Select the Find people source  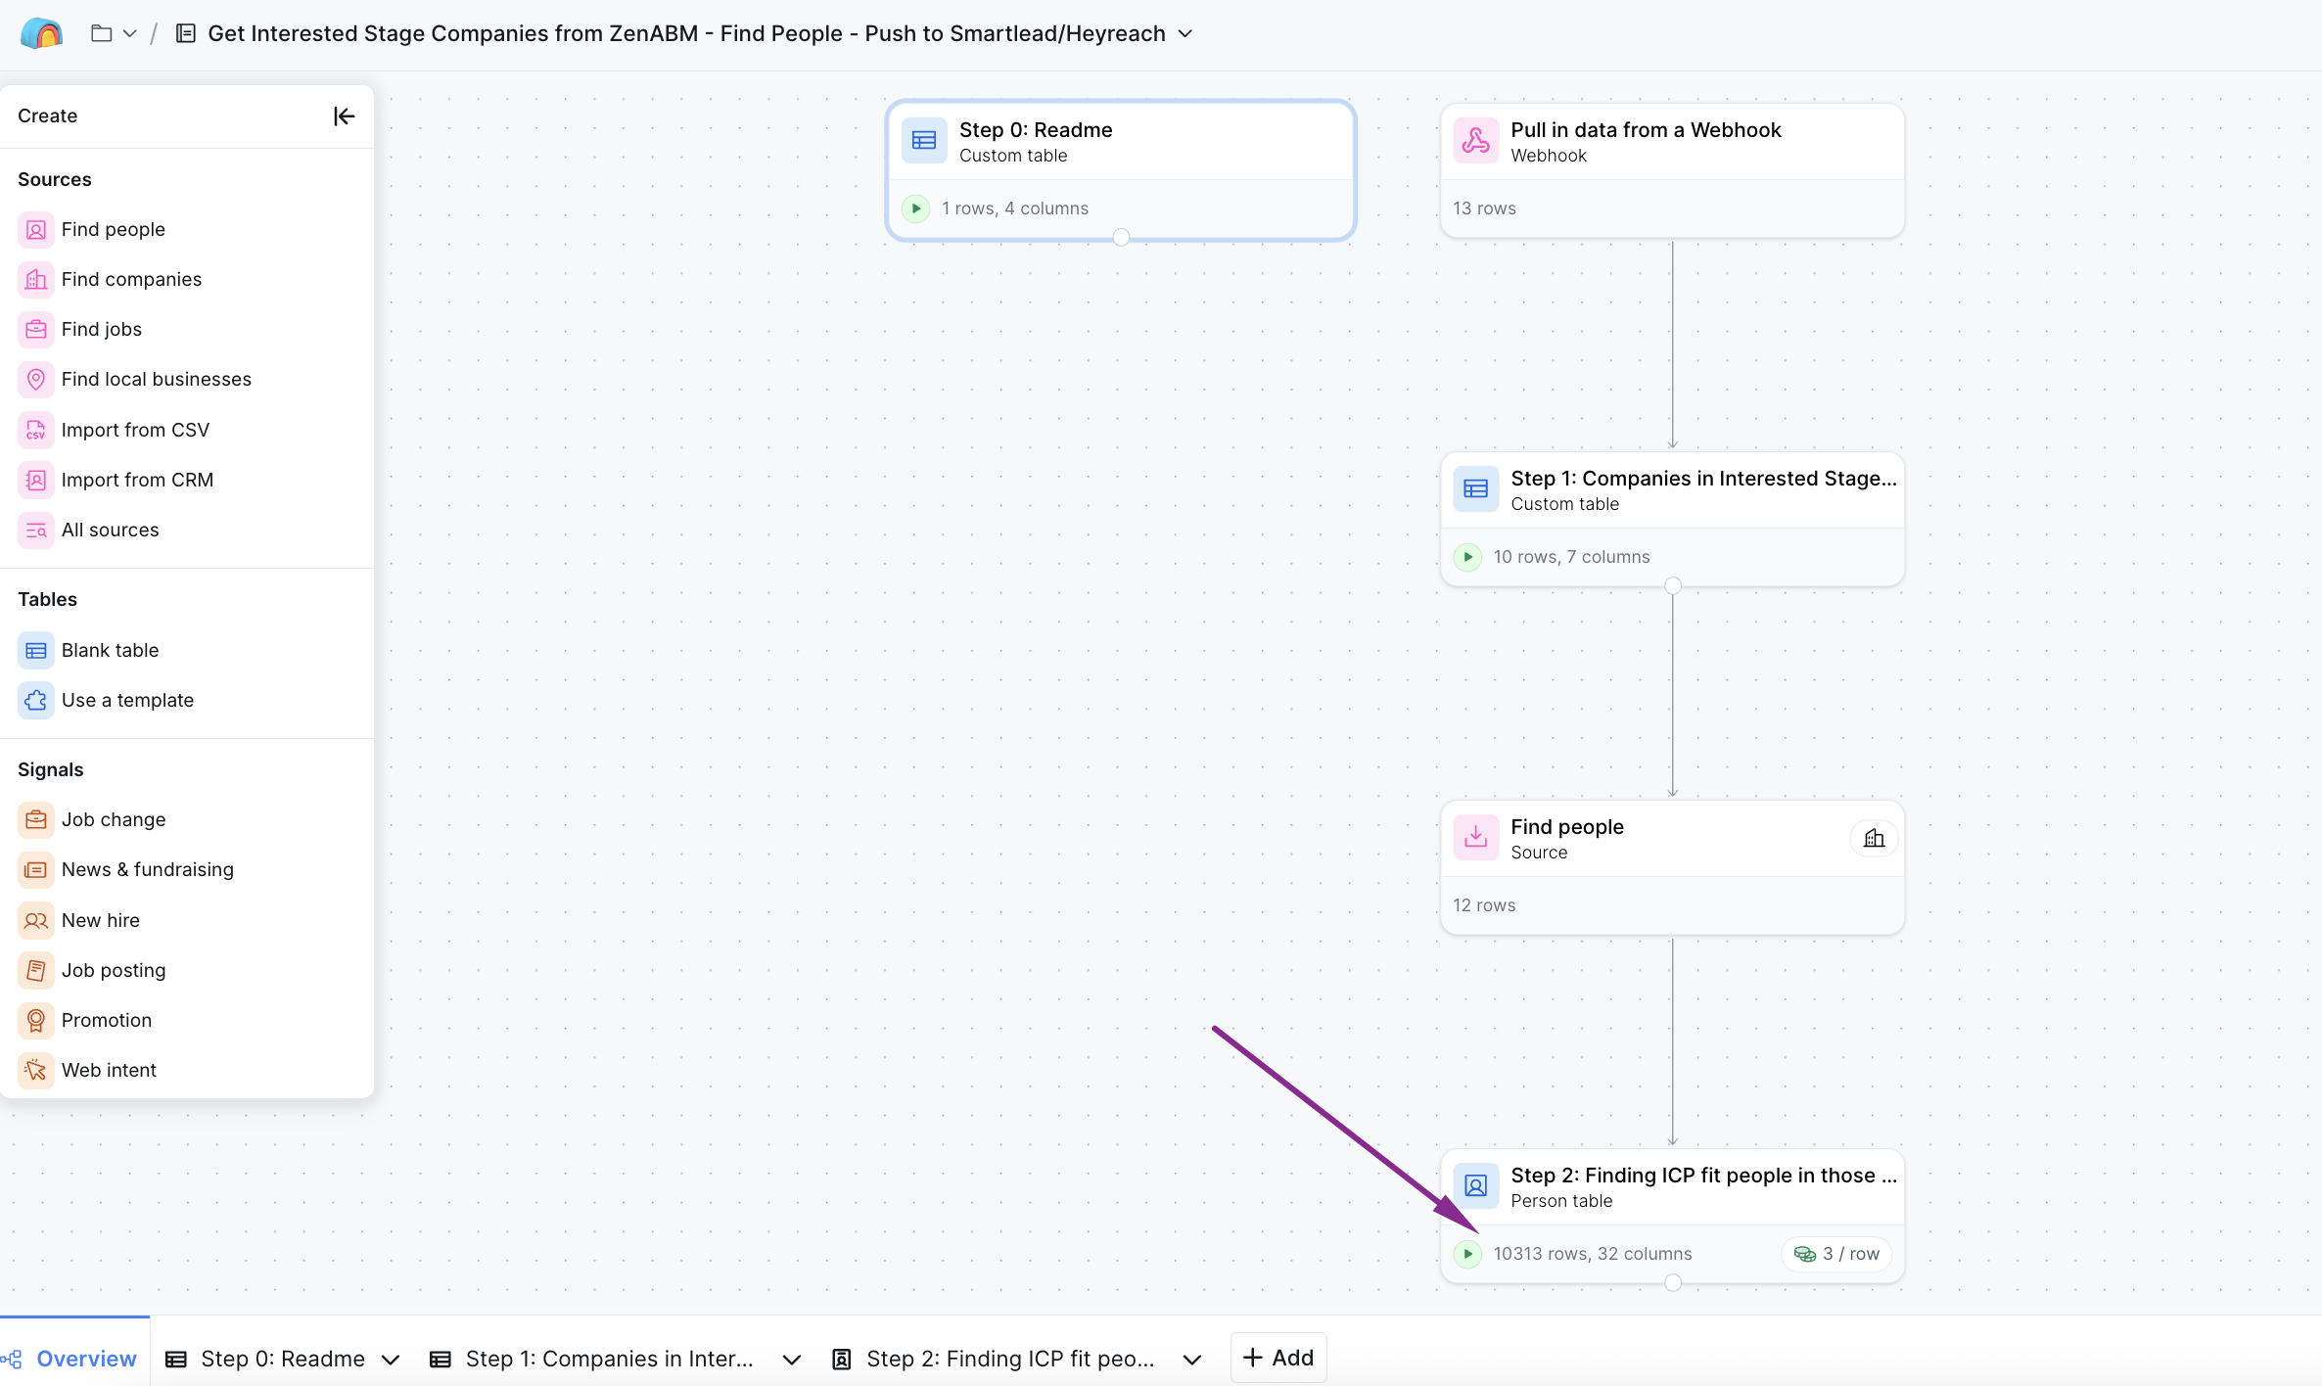coord(113,229)
